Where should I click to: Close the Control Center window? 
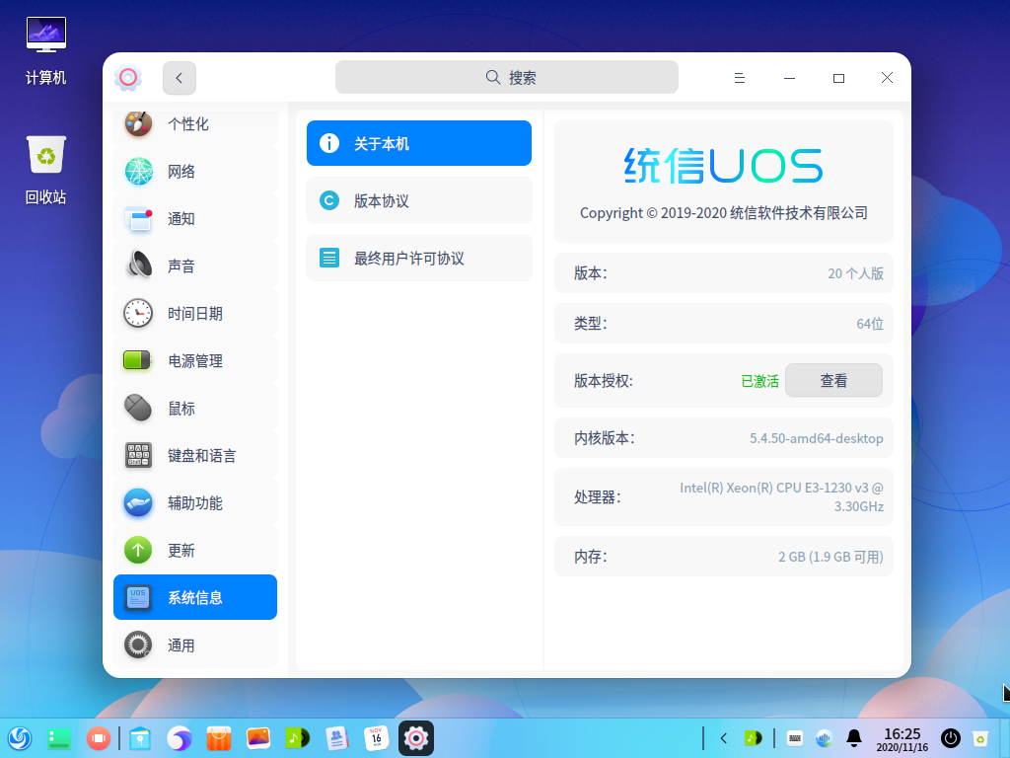(x=887, y=78)
